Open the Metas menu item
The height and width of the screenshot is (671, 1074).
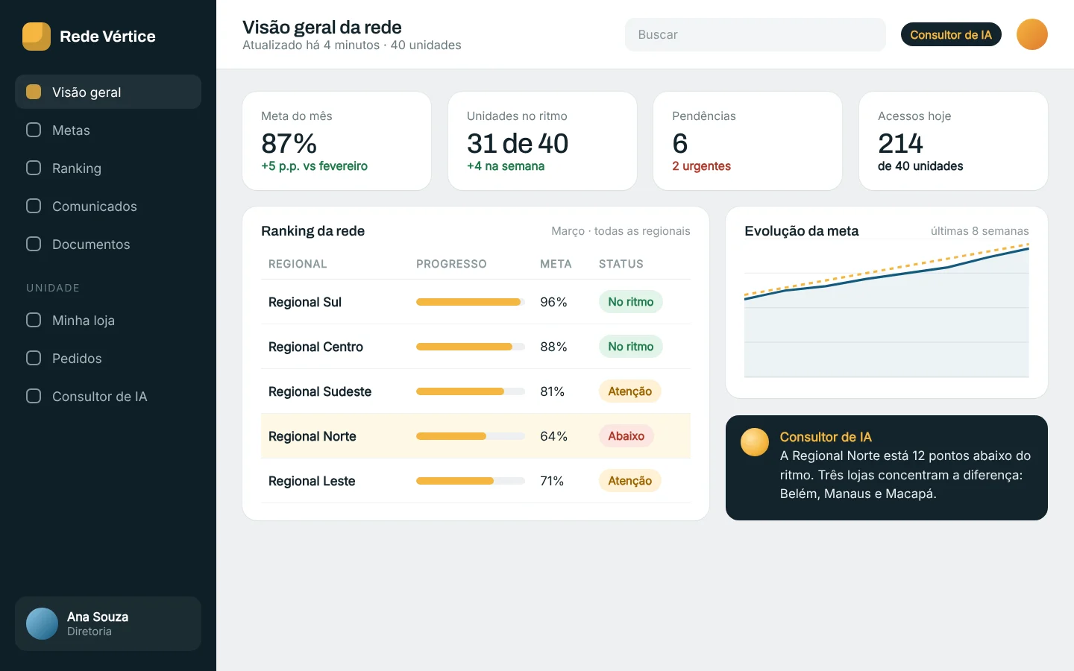pos(108,130)
